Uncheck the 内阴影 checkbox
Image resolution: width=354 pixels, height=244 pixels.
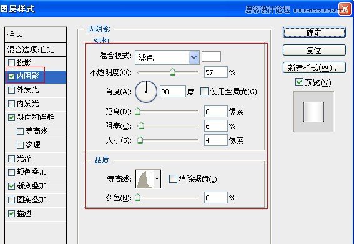click(x=11, y=76)
